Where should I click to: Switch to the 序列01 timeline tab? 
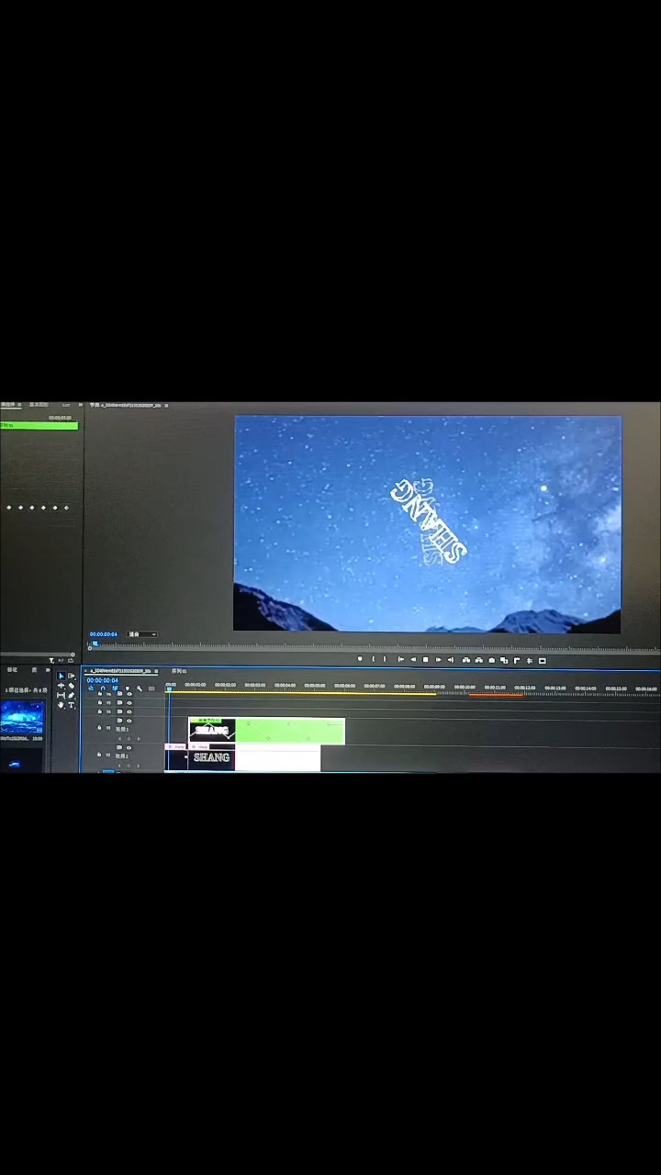pos(180,671)
